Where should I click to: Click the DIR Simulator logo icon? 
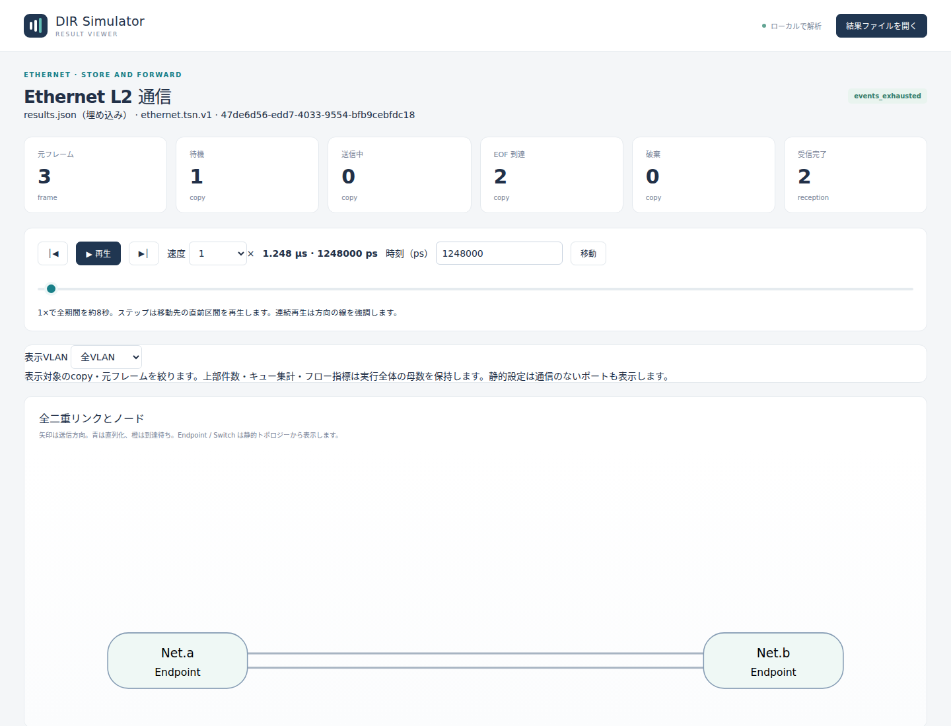pos(36,26)
